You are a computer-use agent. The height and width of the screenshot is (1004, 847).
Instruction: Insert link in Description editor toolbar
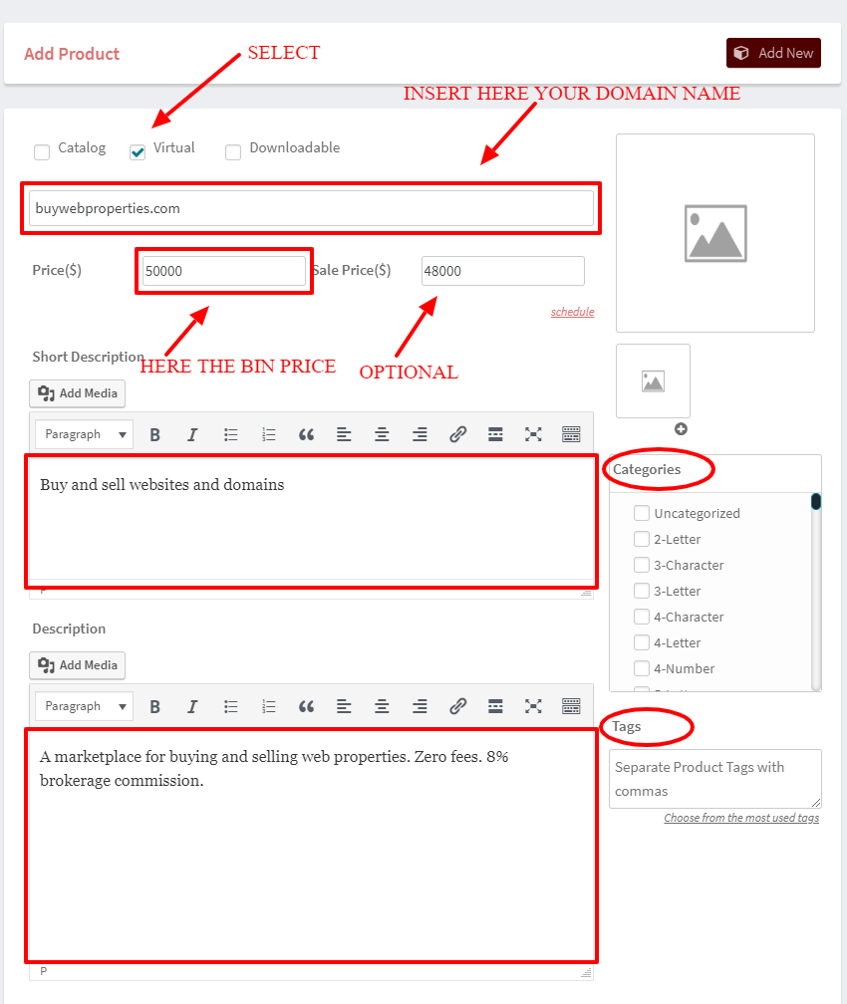point(457,706)
